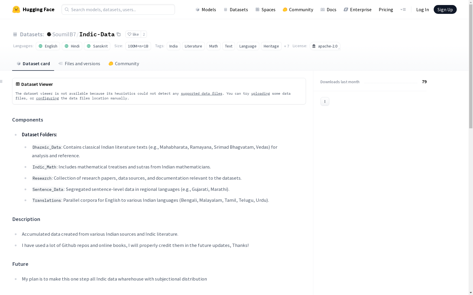Focus the search models, datasets, users field
Image resolution: width=473 pixels, height=295 pixels.
coord(118,9)
